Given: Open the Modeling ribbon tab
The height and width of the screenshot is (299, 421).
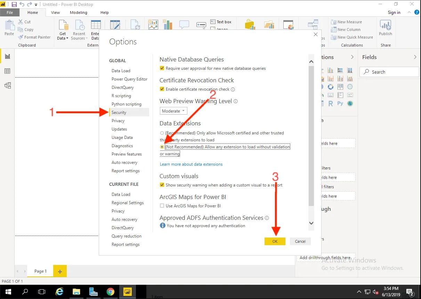Looking at the screenshot, I should pyautogui.click(x=79, y=13).
